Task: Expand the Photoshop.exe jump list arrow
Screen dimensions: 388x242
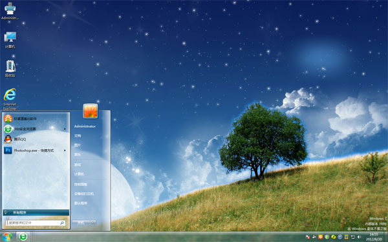Action: [x=65, y=150]
